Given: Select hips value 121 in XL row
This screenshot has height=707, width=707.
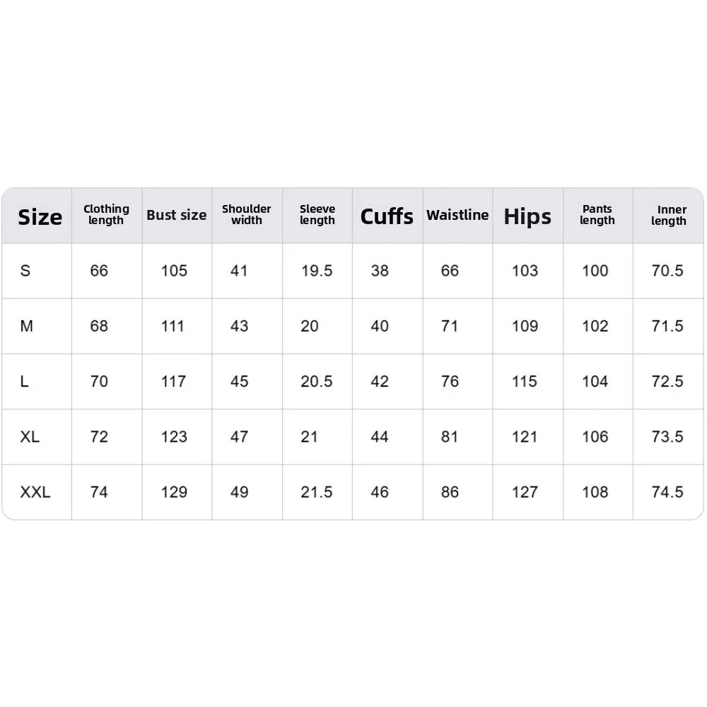Looking at the screenshot, I should point(525,436).
